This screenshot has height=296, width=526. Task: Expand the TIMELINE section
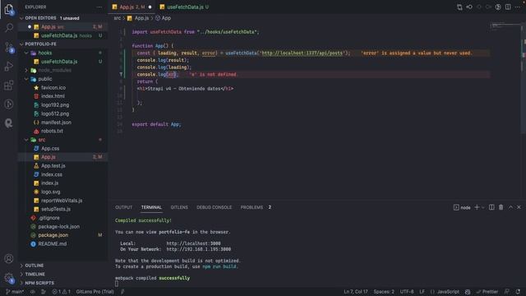click(x=62, y=274)
